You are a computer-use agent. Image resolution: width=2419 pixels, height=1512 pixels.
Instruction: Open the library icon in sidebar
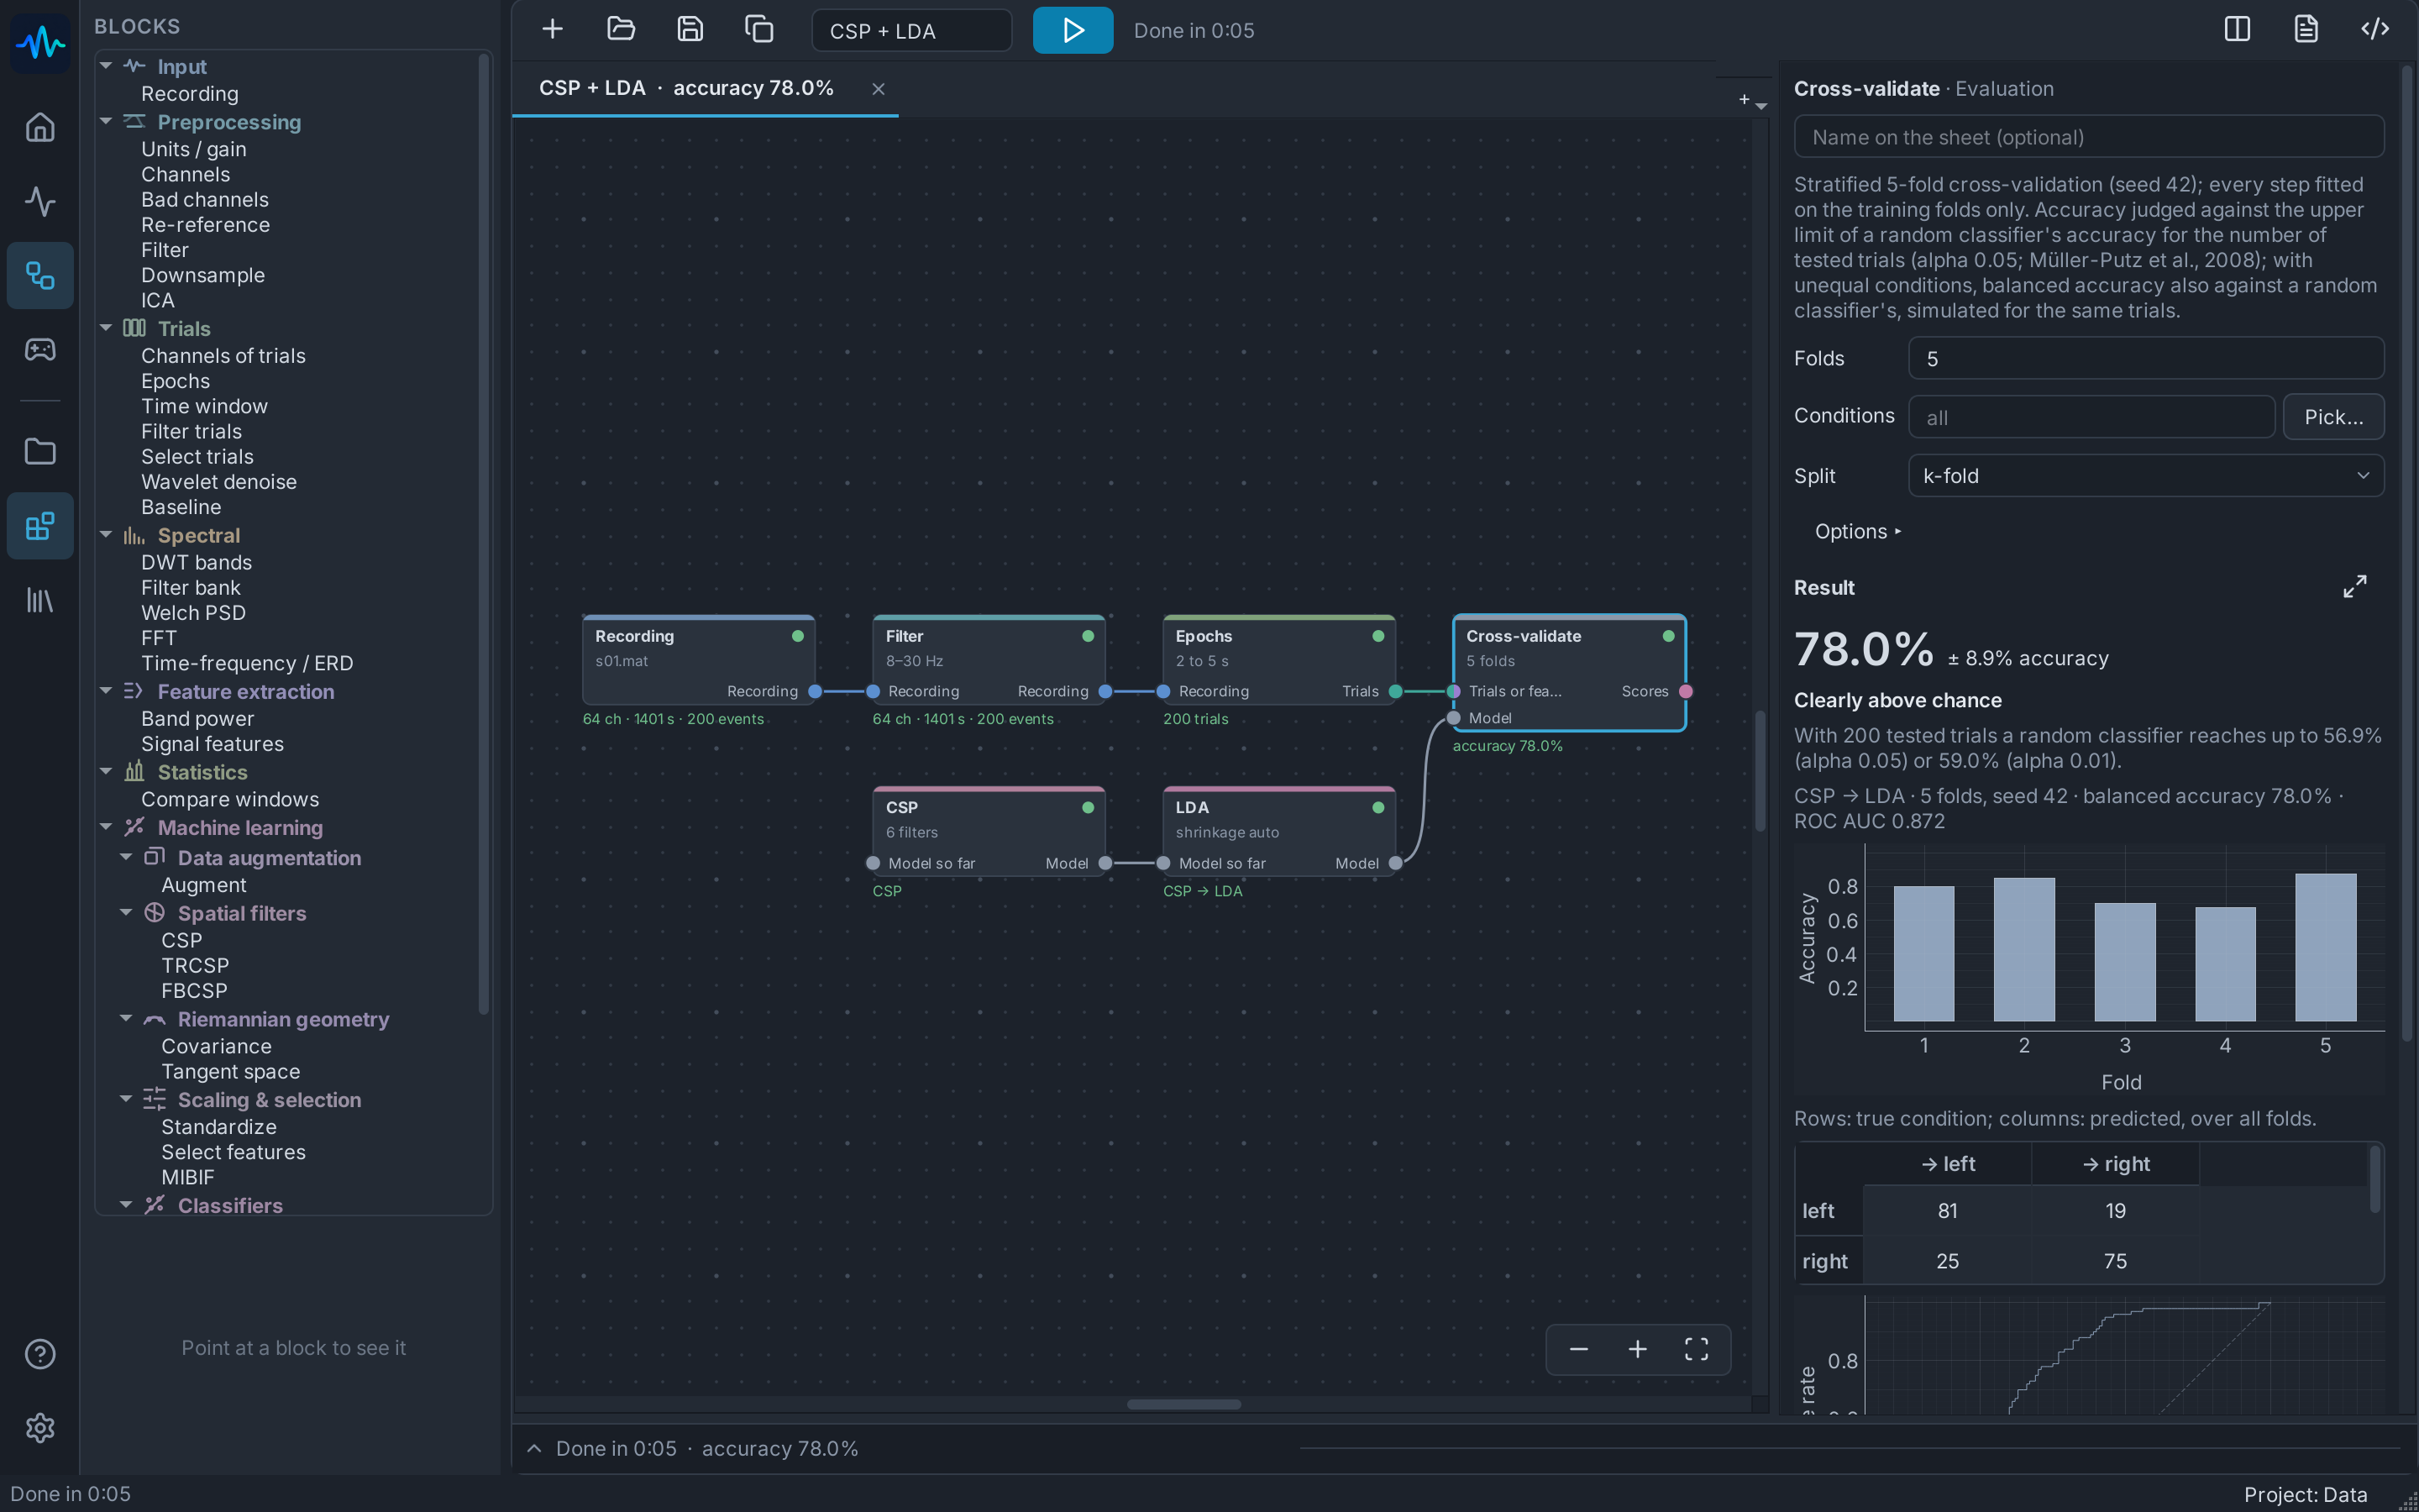point(40,600)
